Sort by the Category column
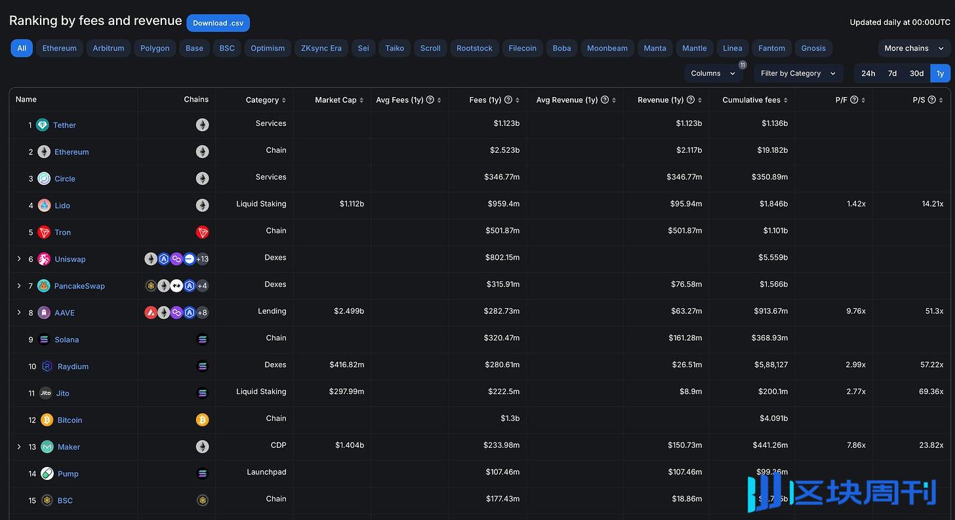Image resolution: width=955 pixels, height=520 pixels. click(x=266, y=100)
